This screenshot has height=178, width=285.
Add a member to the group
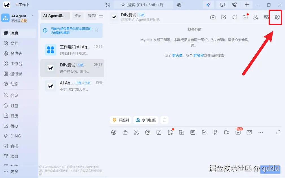coord(256,17)
